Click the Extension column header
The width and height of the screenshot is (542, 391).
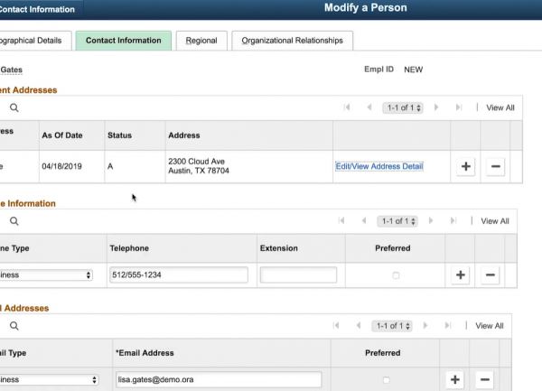[x=278, y=248]
